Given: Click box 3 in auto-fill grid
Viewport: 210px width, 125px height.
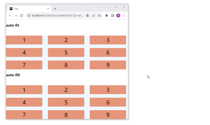Looking at the screenshot, I should click(x=108, y=90).
